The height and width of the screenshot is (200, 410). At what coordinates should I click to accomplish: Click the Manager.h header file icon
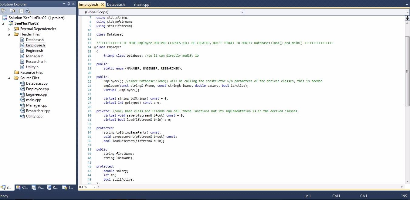coord(22,56)
